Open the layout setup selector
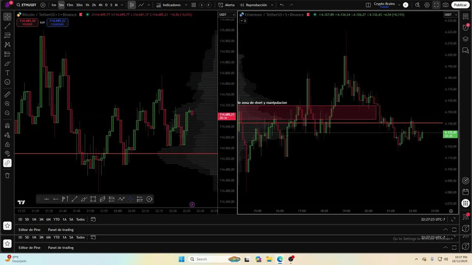This screenshot has height=265, width=472. (x=368, y=5)
